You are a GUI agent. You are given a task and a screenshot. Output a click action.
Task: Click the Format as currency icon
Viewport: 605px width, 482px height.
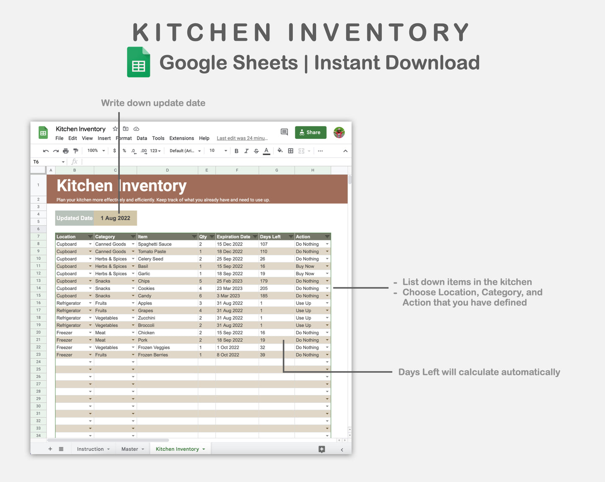coord(115,151)
